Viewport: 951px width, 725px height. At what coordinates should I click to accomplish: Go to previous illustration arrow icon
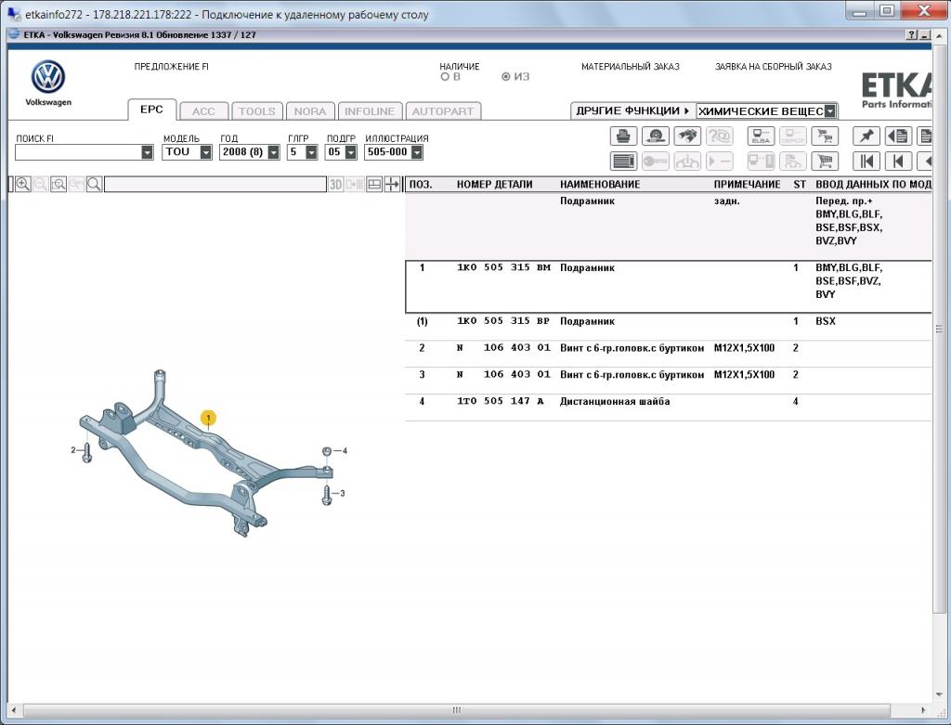pyautogui.click(x=898, y=162)
